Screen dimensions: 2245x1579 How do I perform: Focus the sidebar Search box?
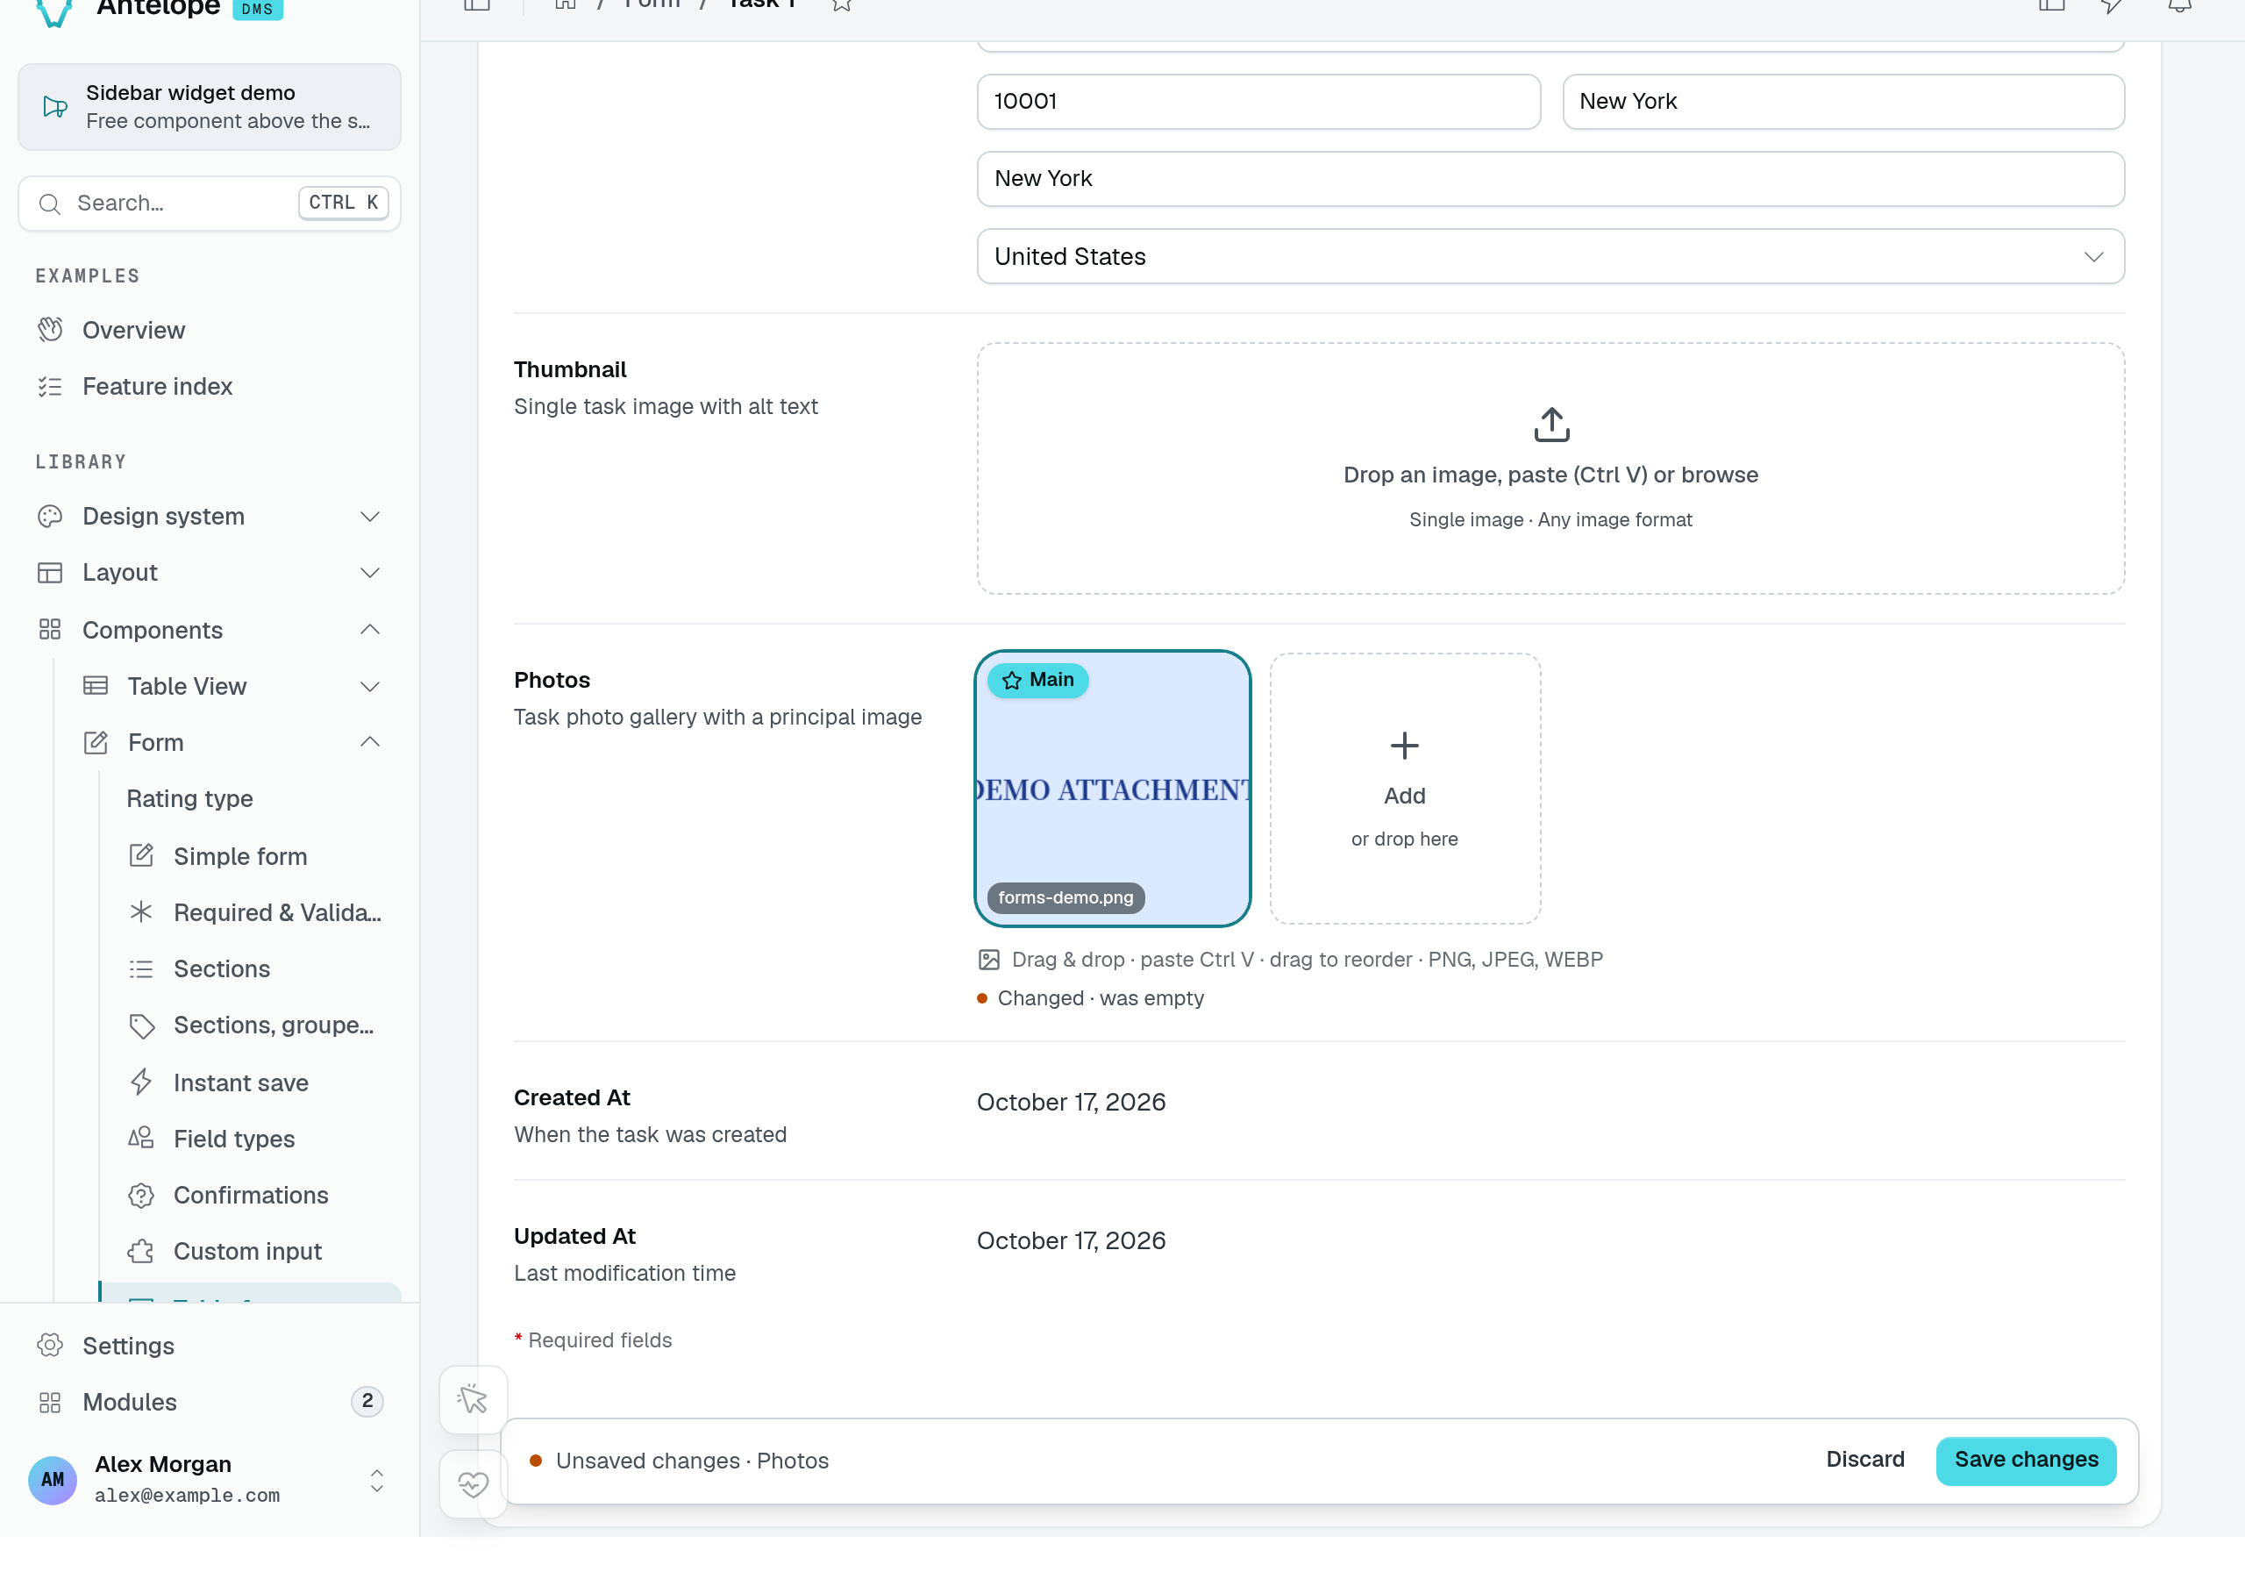(x=210, y=204)
